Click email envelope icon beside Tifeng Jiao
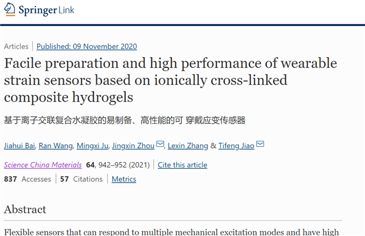This screenshot has width=365, height=236. pyautogui.click(x=260, y=144)
